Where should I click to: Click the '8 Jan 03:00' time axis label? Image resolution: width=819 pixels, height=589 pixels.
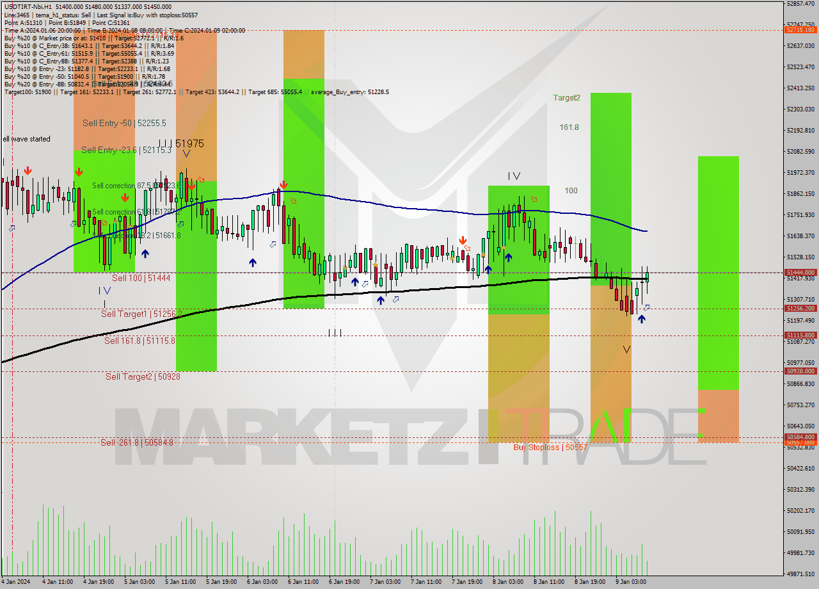click(x=508, y=582)
